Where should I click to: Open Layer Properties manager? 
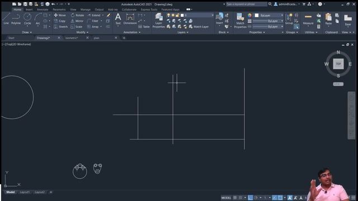pos(159,21)
